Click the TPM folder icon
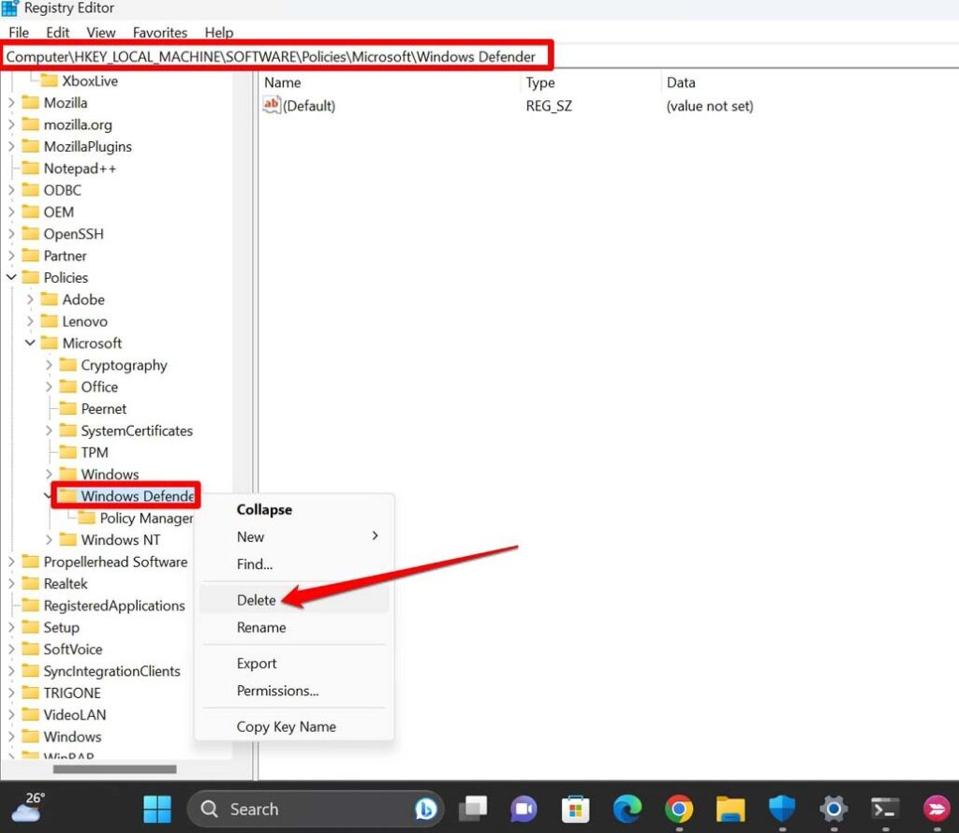This screenshot has height=833, width=959. click(x=66, y=452)
